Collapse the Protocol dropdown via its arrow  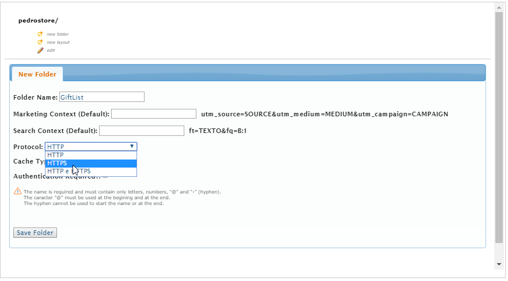tap(132, 147)
